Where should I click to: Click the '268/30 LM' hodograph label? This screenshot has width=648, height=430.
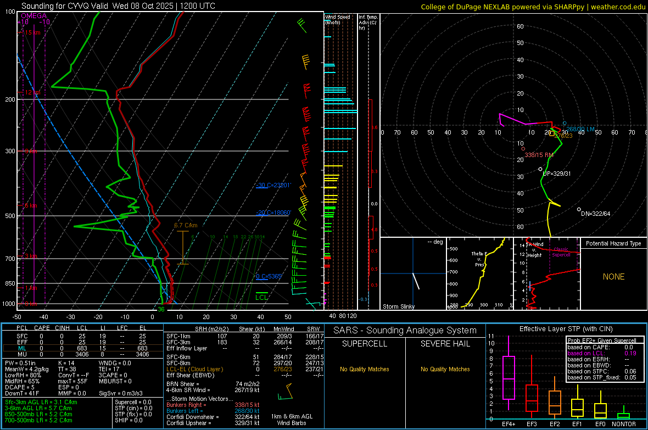(580, 130)
